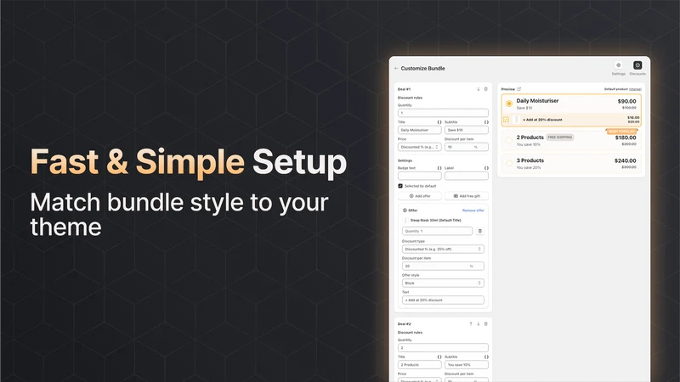Click the change default product link
Screen dimensions: 680x382
[635, 89]
